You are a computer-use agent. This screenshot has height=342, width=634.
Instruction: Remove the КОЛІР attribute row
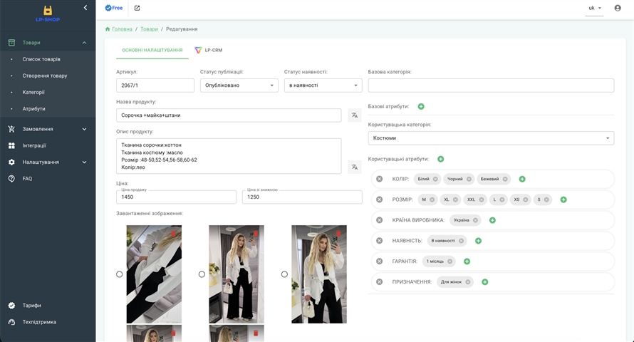tap(379, 179)
